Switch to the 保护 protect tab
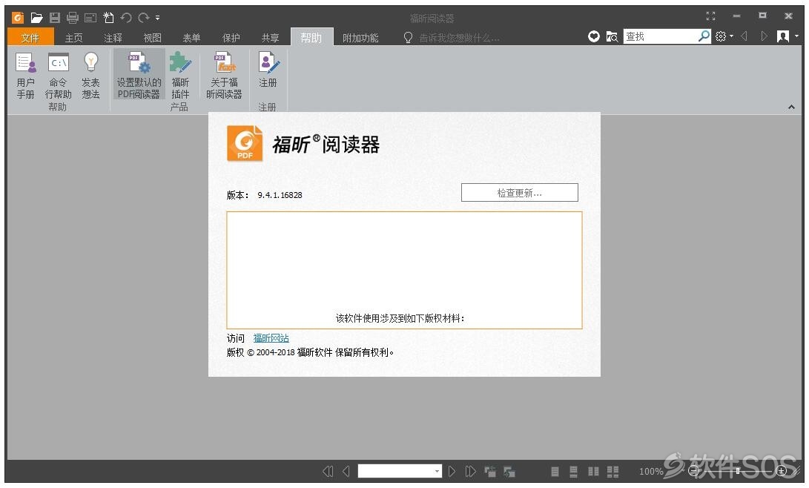This screenshot has width=809, height=488. [x=231, y=38]
